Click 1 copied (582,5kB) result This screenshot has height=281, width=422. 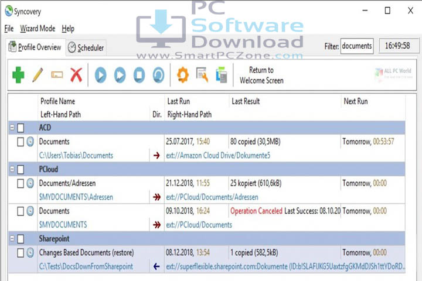point(254,253)
